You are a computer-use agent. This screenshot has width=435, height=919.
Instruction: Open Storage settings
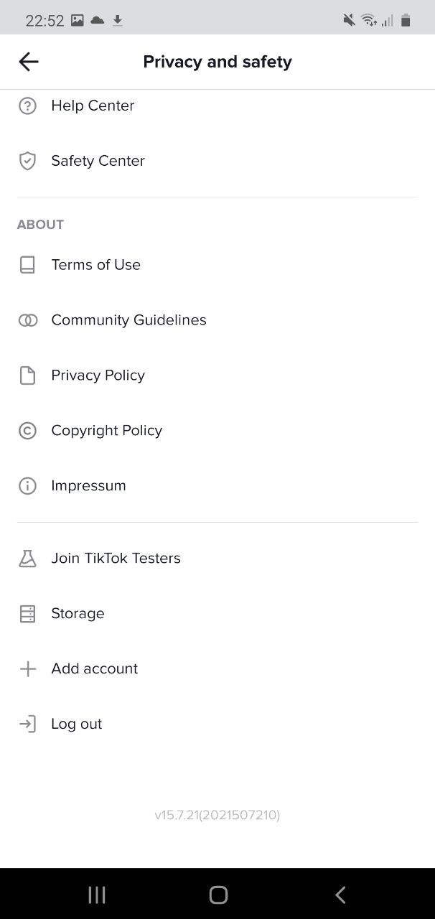pyautogui.click(x=78, y=613)
